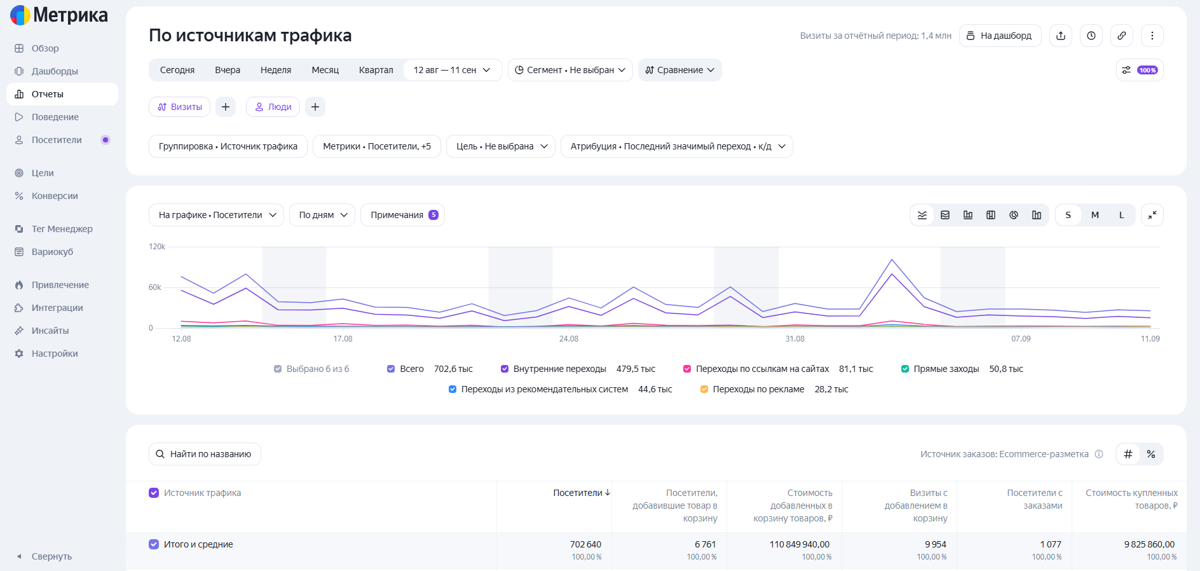Switch to the pie chart icon
Viewport: 1200px width, 571px height.
point(1014,215)
